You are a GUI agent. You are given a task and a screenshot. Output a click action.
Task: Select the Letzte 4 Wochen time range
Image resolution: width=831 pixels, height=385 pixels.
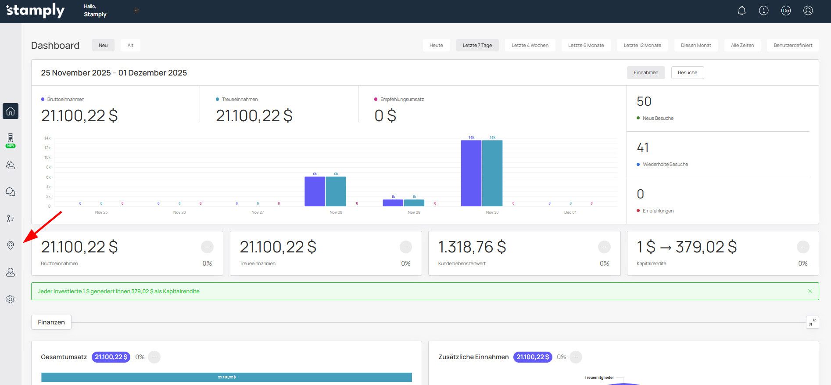click(x=530, y=45)
